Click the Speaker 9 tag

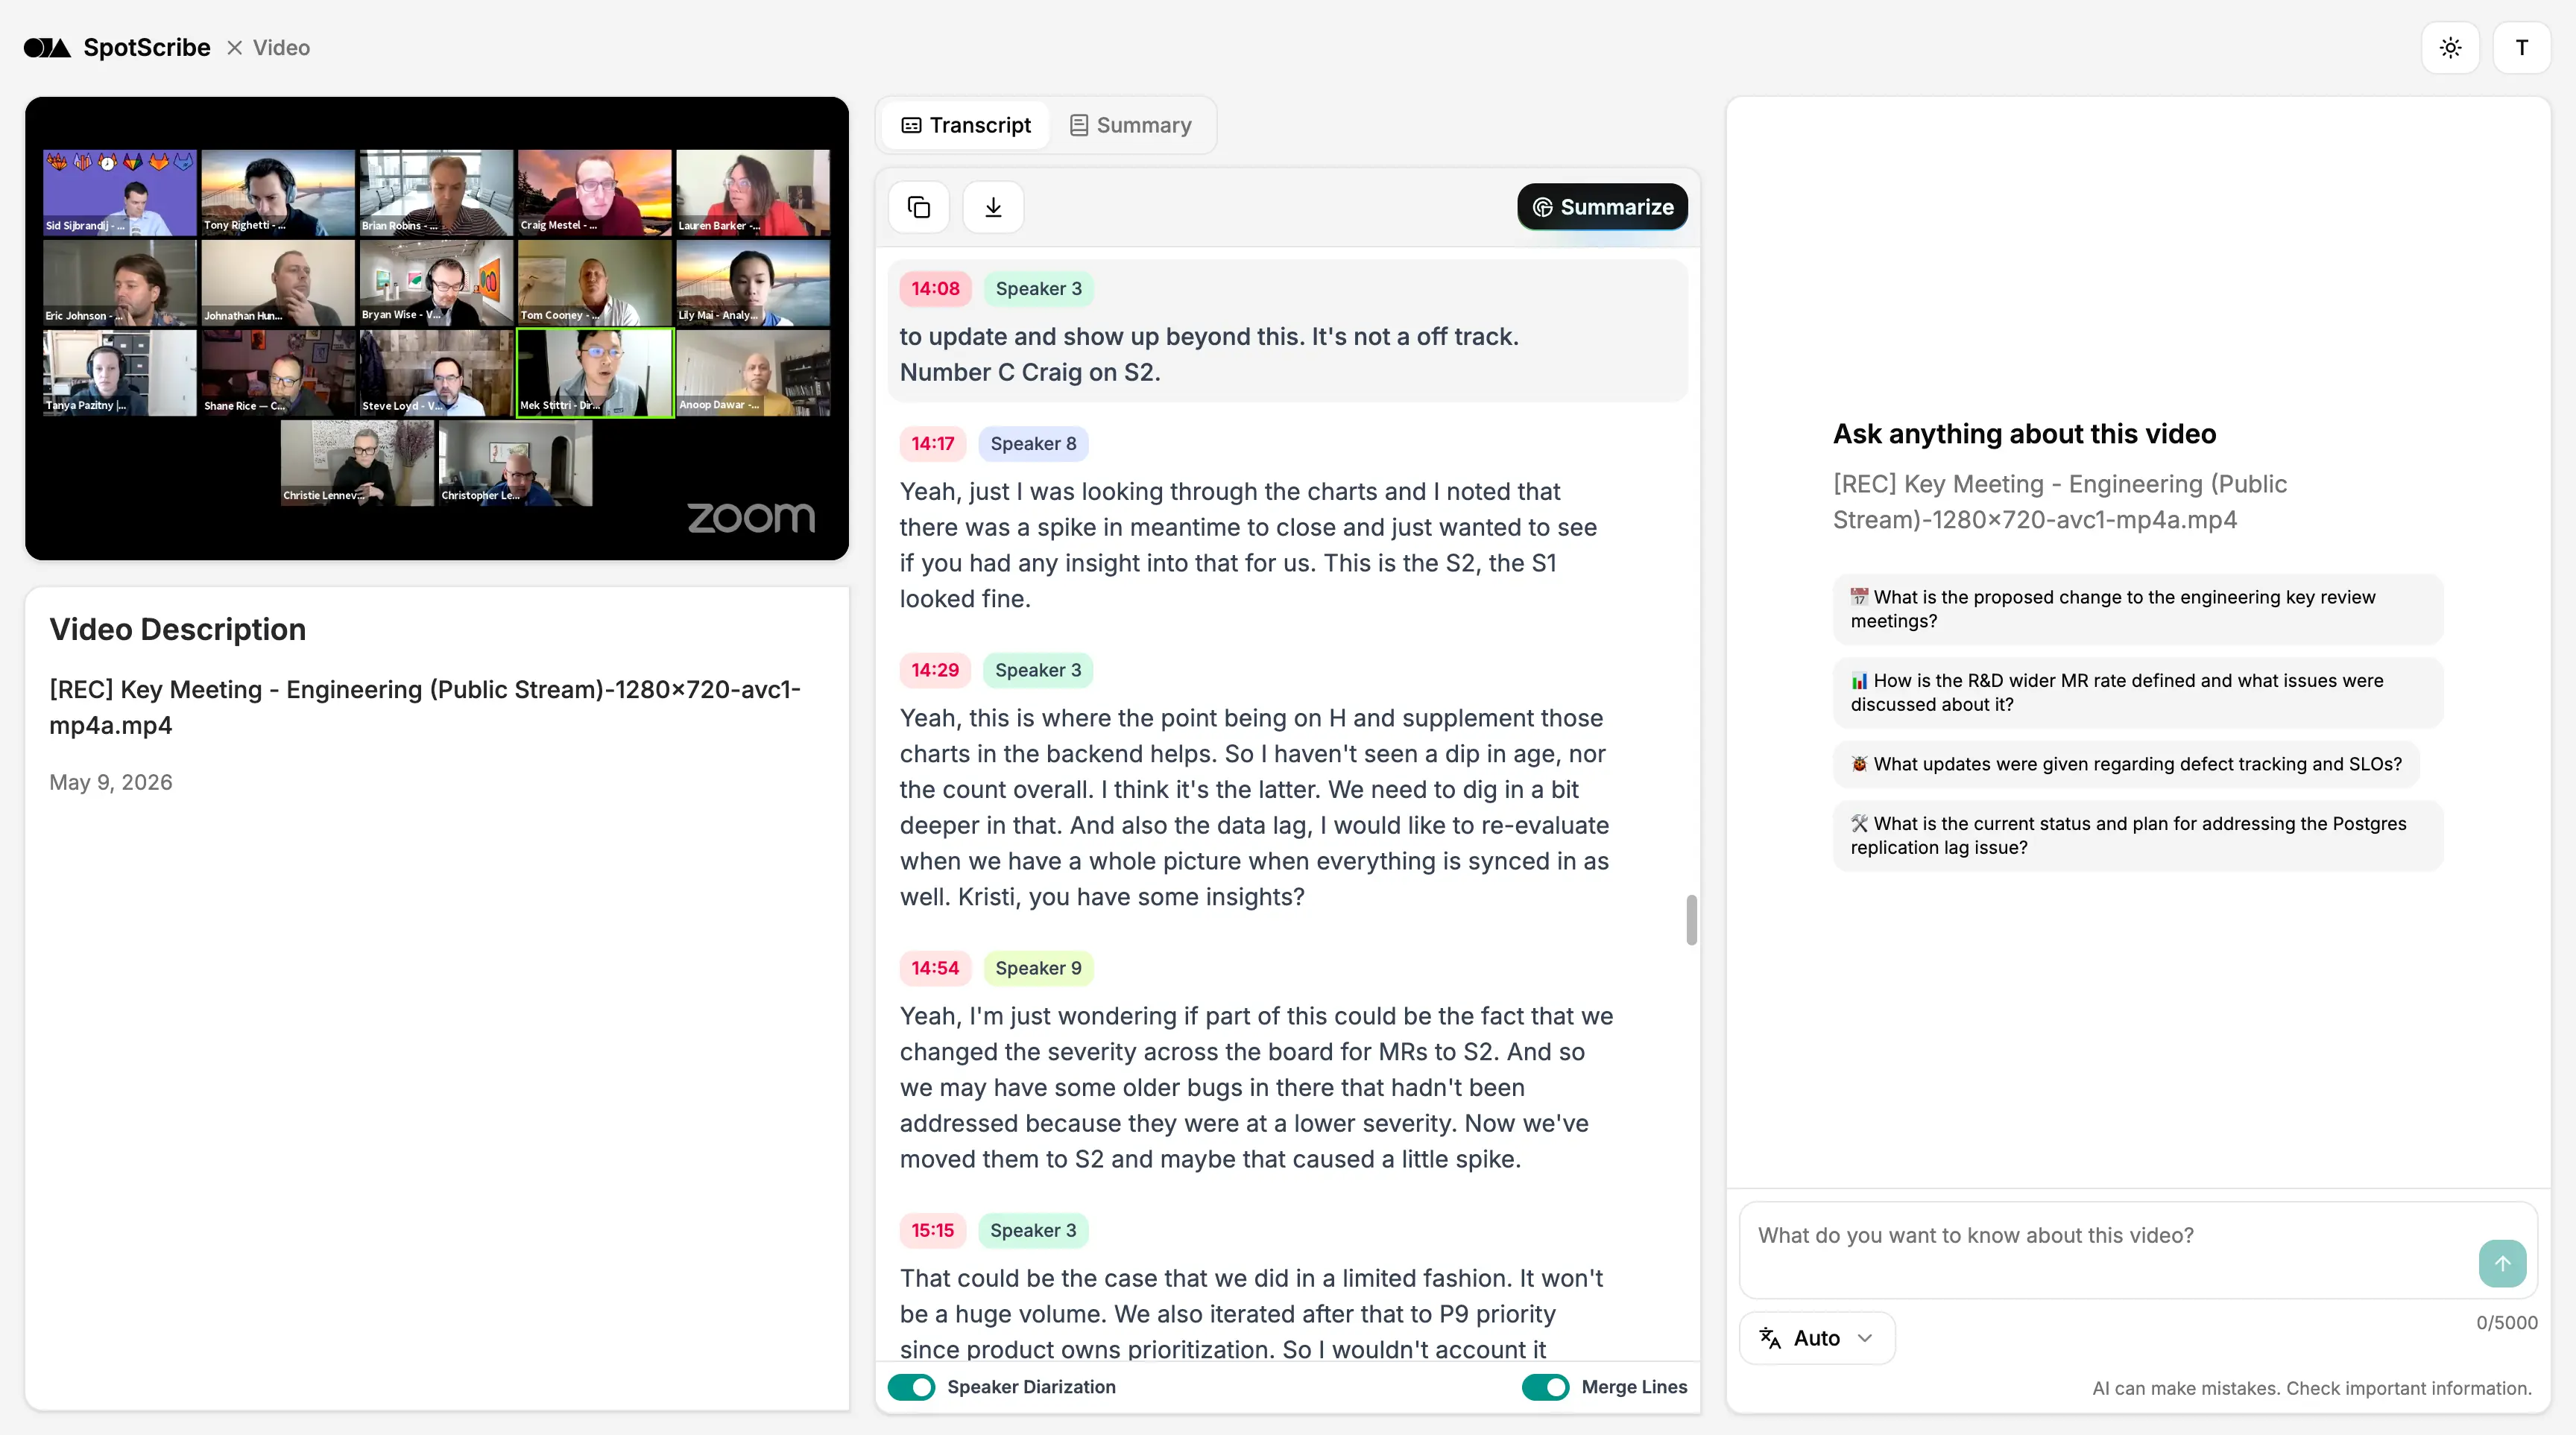[1038, 969]
